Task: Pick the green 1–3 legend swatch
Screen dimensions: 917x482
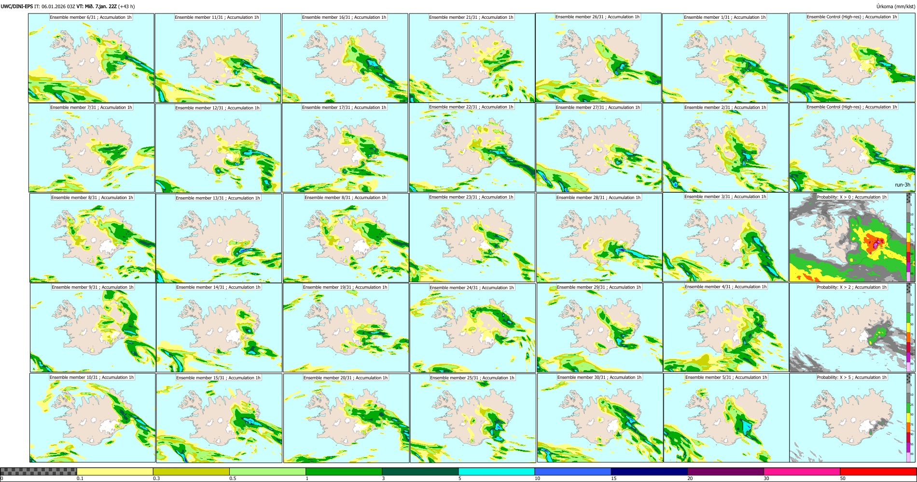Action: click(344, 471)
